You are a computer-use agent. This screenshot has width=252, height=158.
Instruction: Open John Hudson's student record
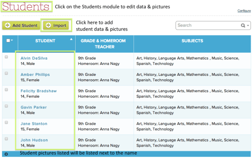click(x=34, y=140)
